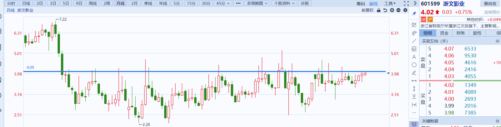Open the 资金 capital tab
The image size is (501, 127).
point(444,33)
